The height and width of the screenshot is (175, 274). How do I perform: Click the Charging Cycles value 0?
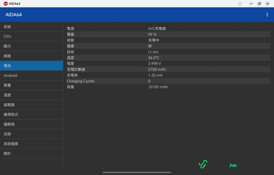click(x=149, y=81)
